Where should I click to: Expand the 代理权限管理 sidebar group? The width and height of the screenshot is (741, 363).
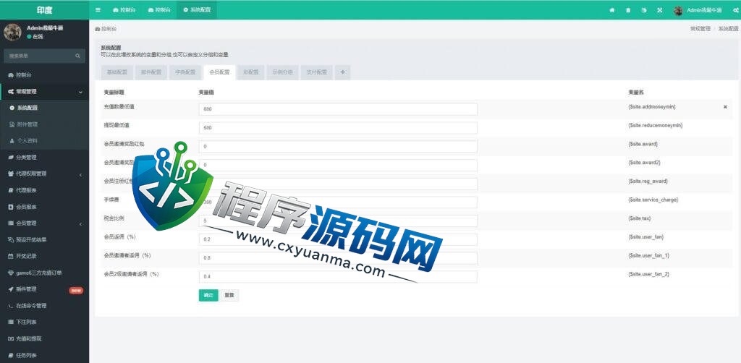coord(44,174)
